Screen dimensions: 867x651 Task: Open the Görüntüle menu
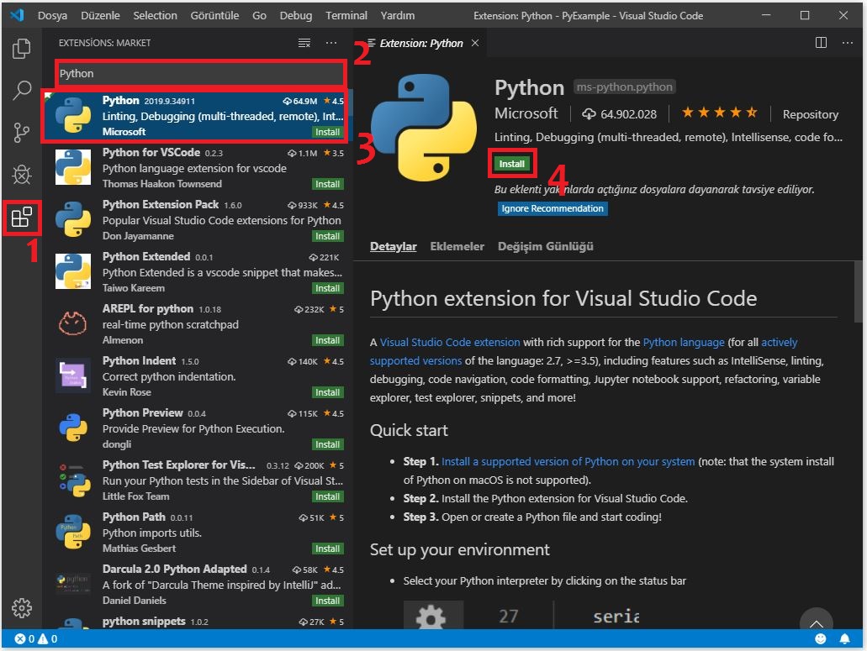214,15
